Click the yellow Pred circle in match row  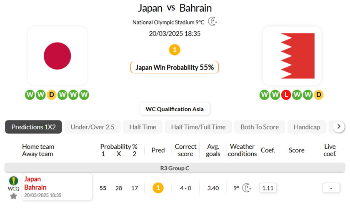(x=158, y=188)
